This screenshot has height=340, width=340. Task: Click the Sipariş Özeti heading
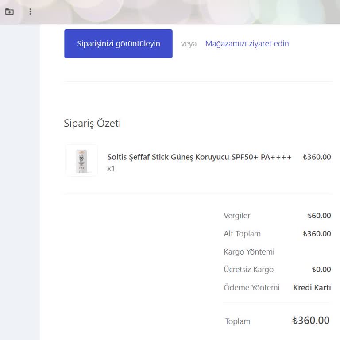coord(92,124)
